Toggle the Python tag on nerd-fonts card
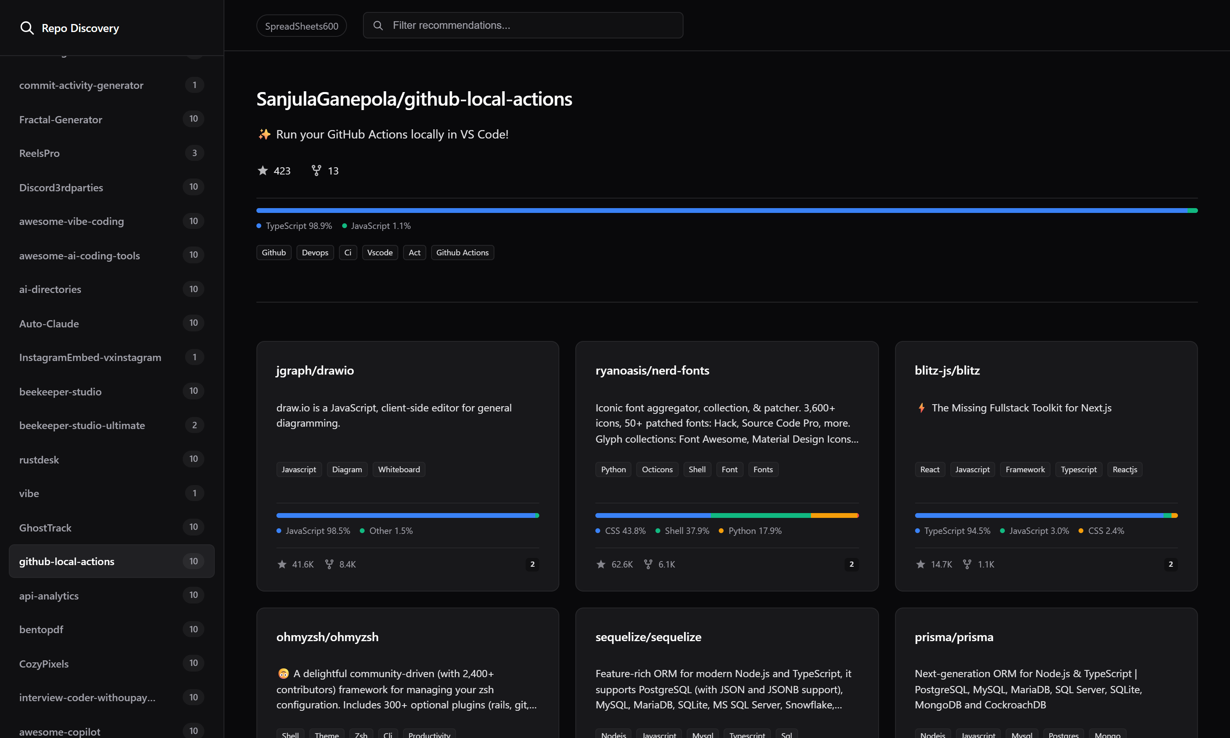1230x738 pixels. coord(613,469)
